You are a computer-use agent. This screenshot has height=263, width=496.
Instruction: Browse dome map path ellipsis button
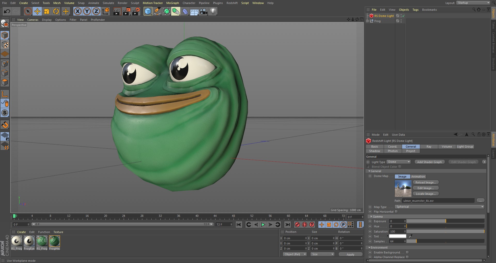click(x=481, y=201)
